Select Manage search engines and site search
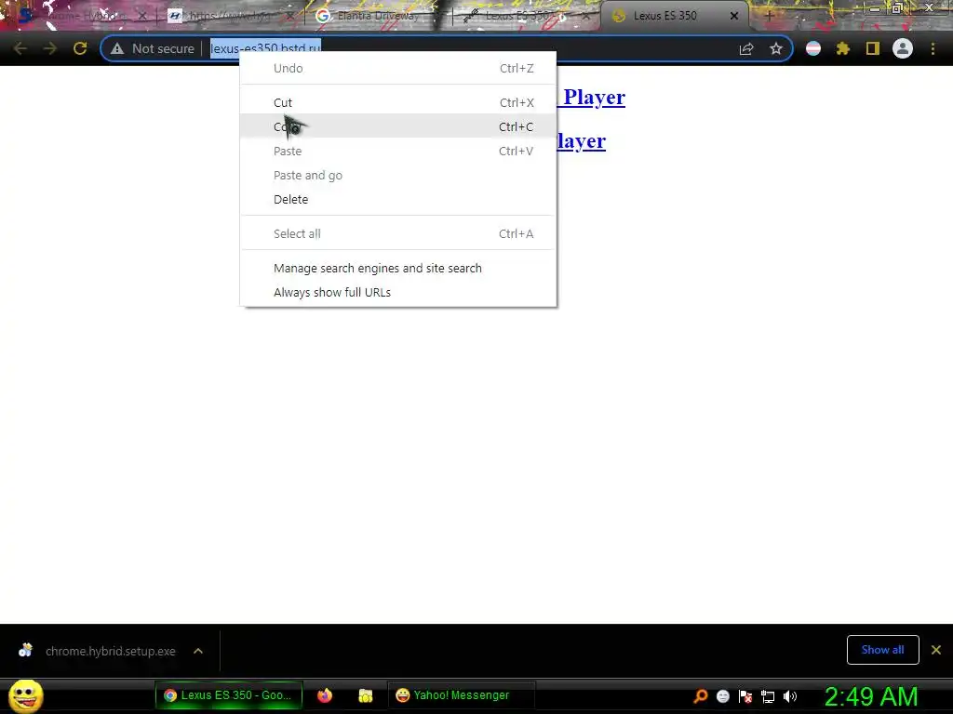This screenshot has width=953, height=714. click(x=398, y=269)
